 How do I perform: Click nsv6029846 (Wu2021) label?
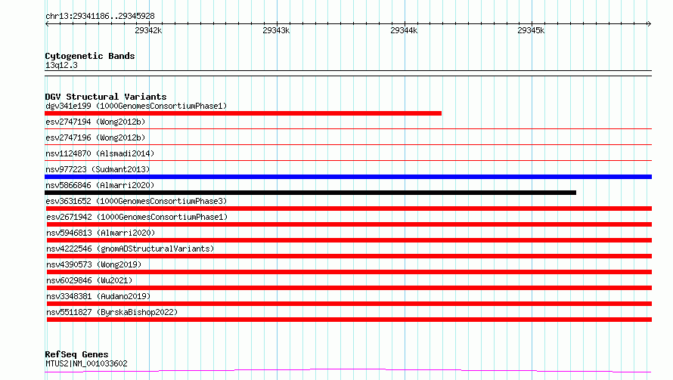[x=89, y=280]
